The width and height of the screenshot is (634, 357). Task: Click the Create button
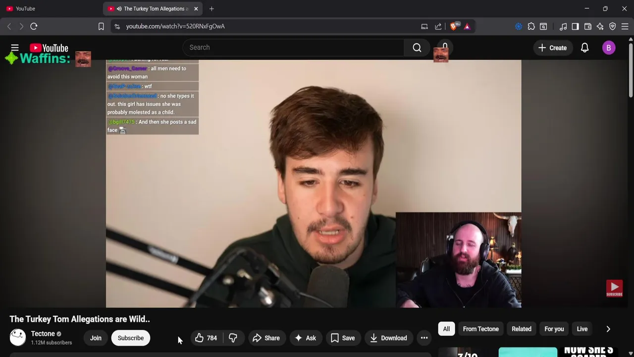tap(552, 48)
